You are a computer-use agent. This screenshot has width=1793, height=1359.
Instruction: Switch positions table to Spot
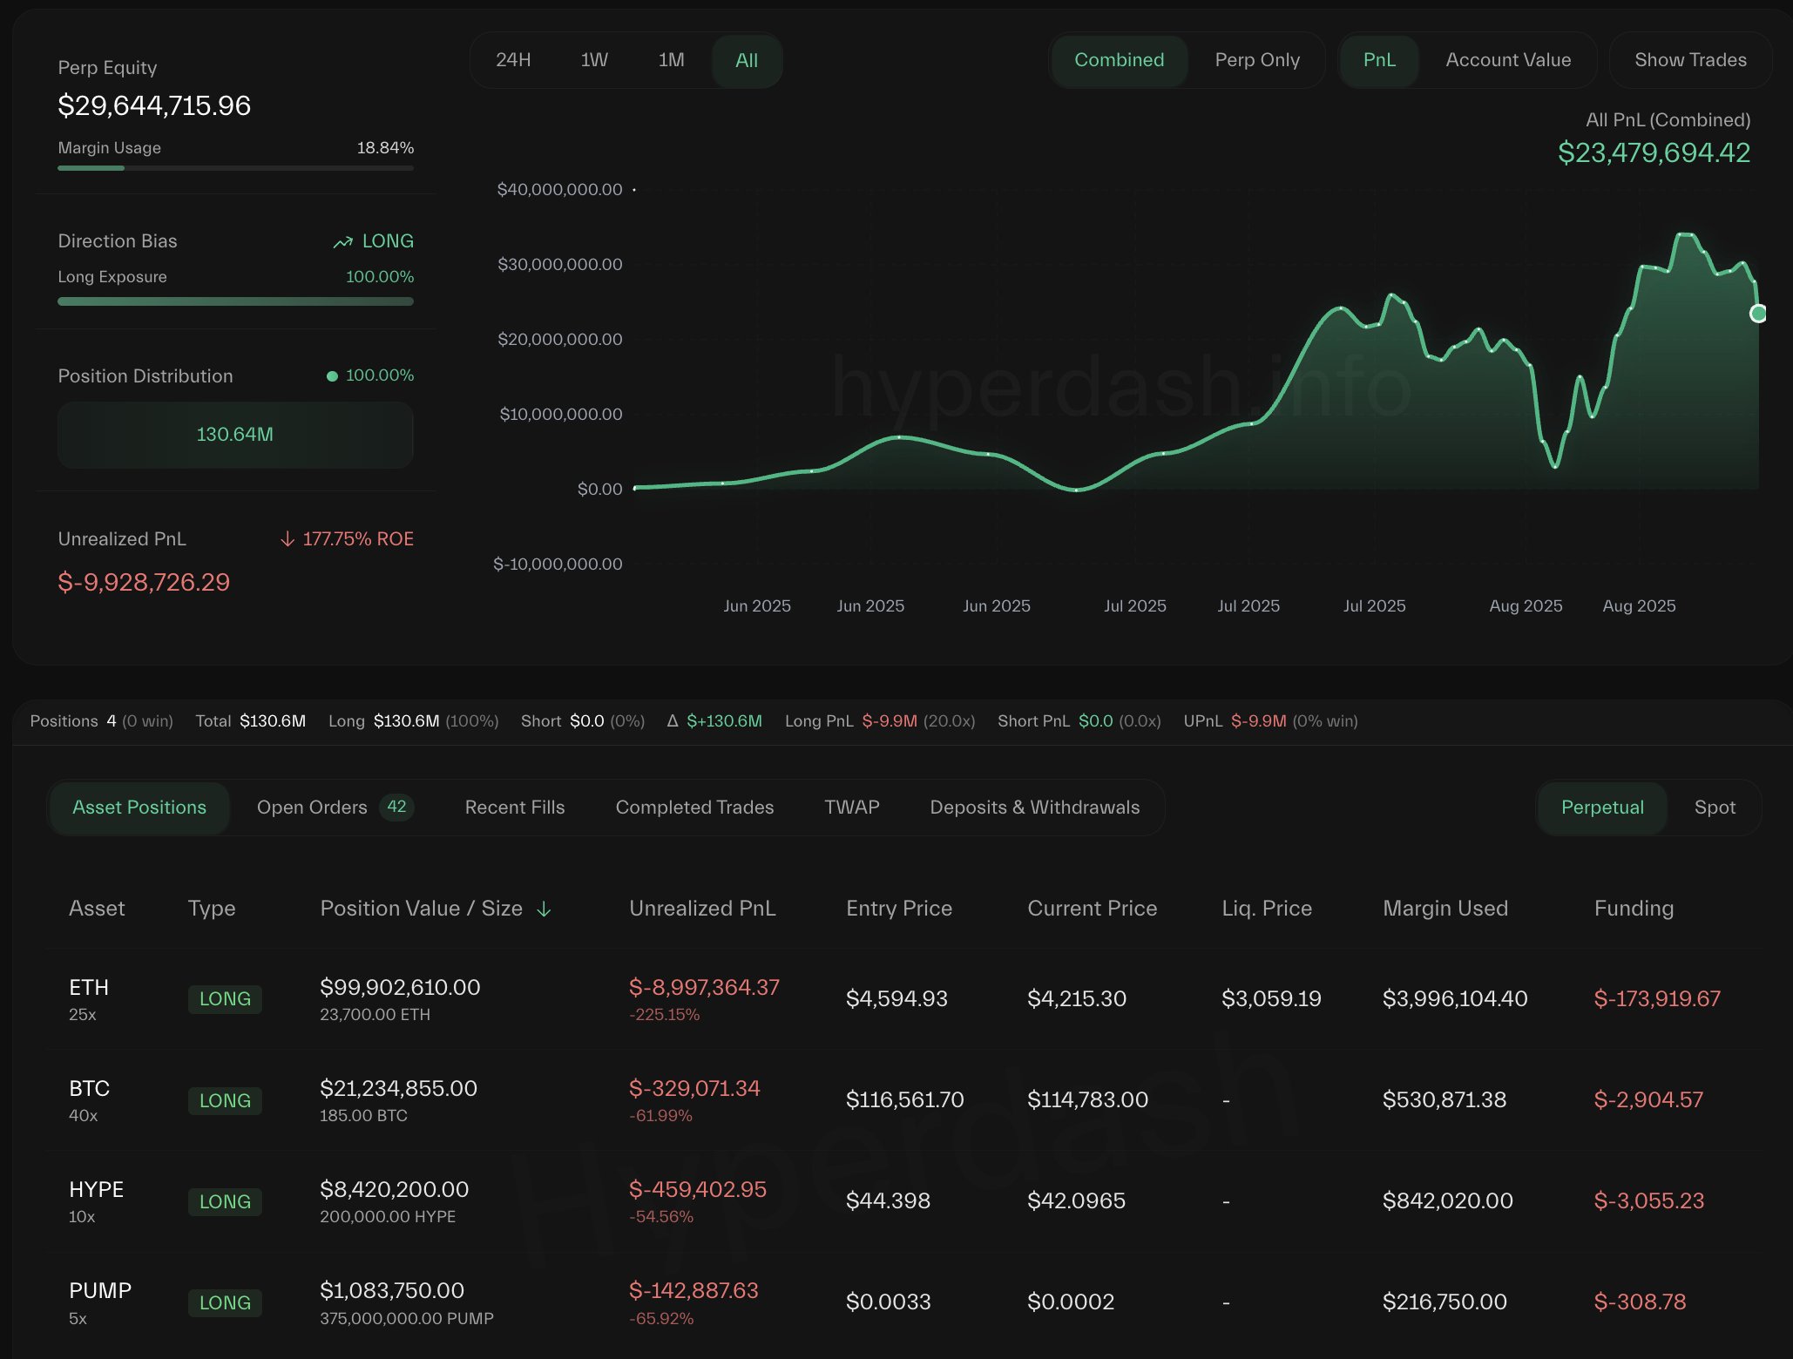coord(1715,808)
